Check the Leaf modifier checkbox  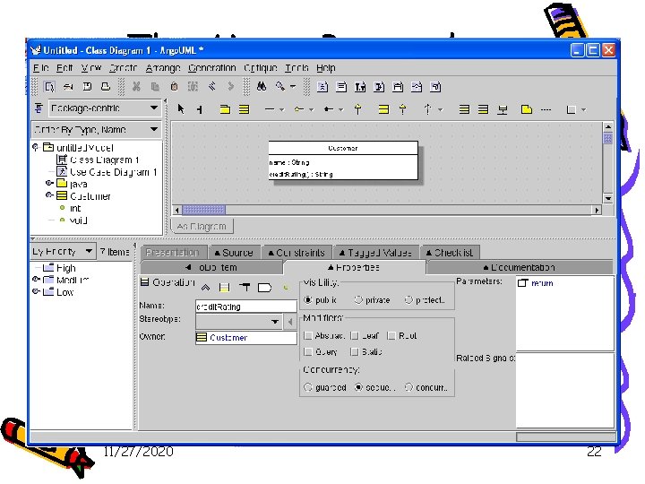click(355, 335)
